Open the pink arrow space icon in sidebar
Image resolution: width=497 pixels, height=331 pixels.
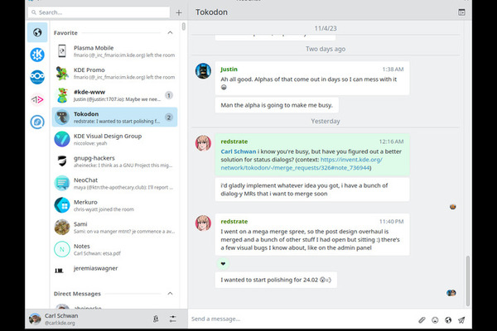(x=37, y=100)
